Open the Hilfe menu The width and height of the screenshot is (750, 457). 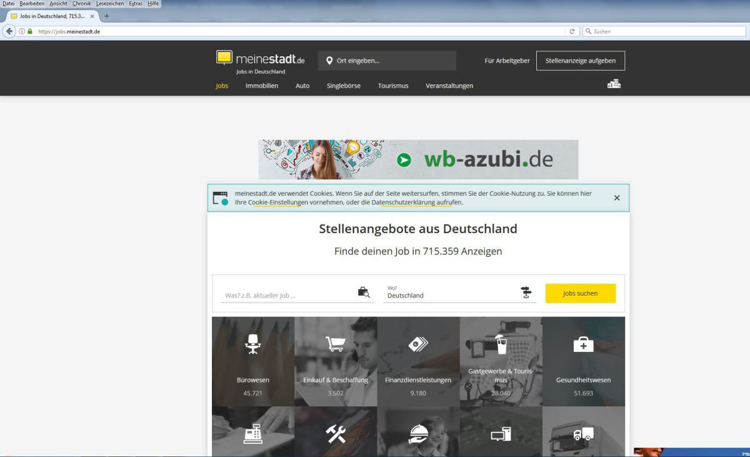(153, 4)
